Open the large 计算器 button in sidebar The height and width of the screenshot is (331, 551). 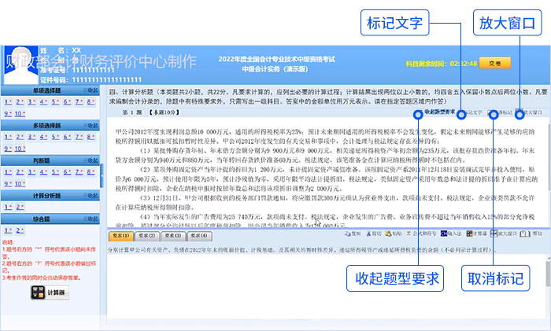pyautogui.click(x=49, y=292)
